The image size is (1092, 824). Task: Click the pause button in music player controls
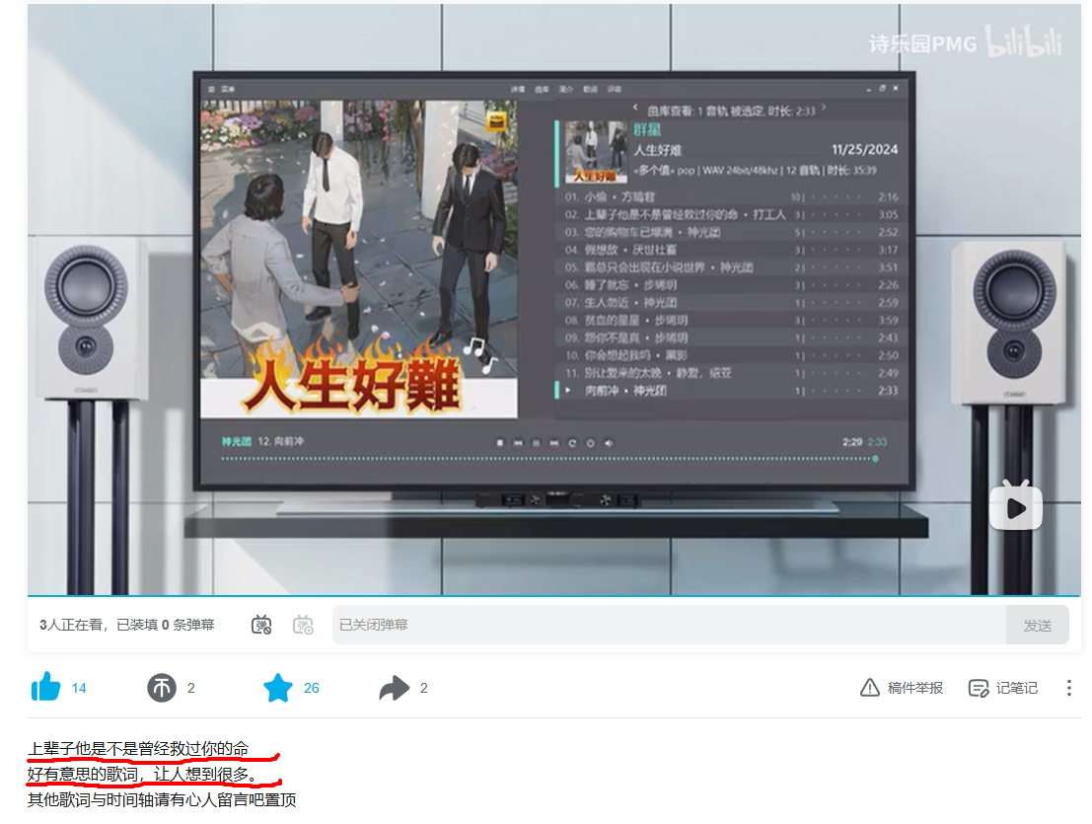click(x=537, y=443)
